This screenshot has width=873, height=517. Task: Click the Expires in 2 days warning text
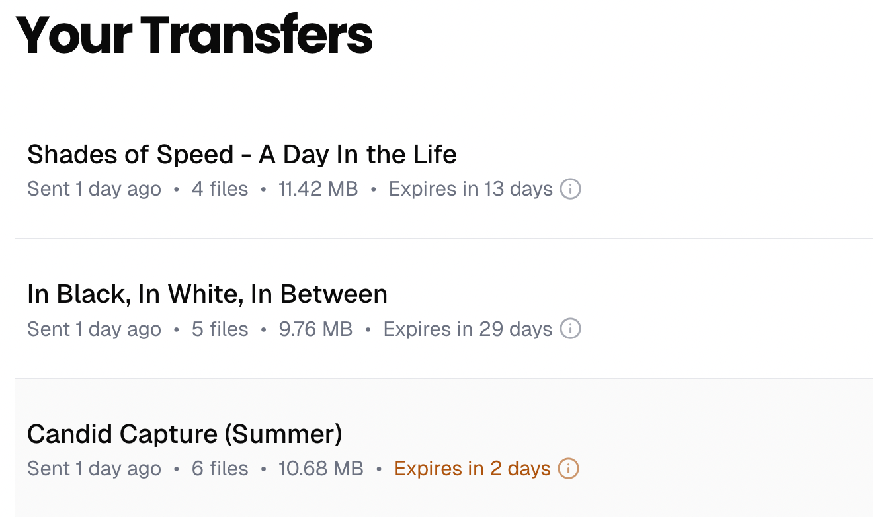click(474, 469)
